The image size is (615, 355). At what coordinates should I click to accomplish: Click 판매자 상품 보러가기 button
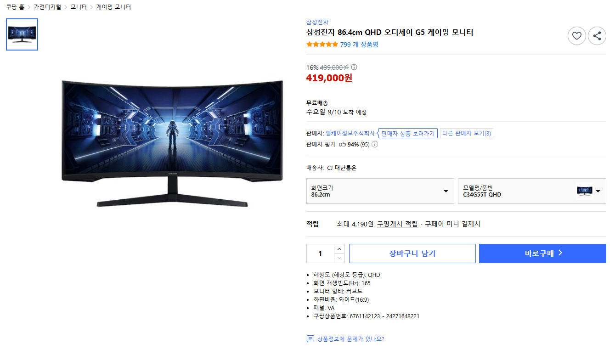coord(408,134)
